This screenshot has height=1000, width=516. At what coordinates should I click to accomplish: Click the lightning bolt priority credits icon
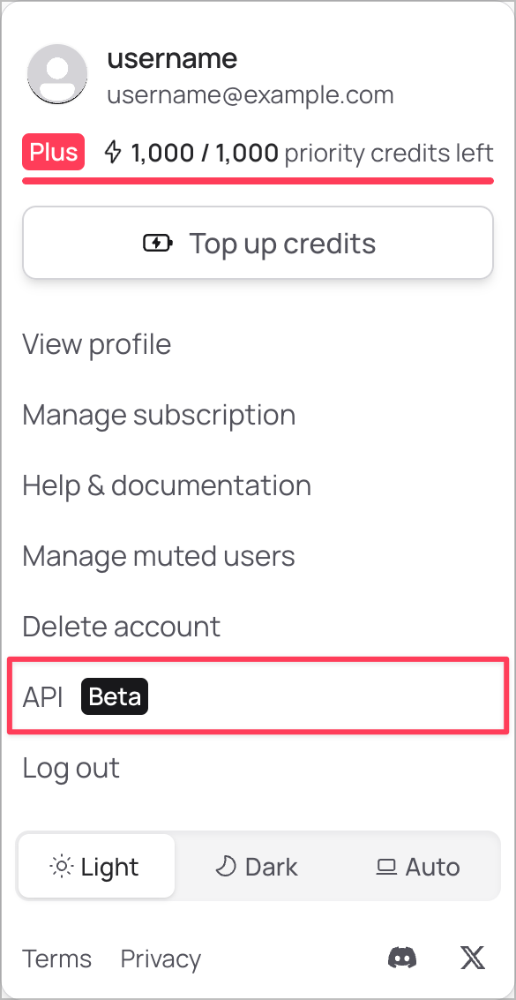pyautogui.click(x=113, y=152)
